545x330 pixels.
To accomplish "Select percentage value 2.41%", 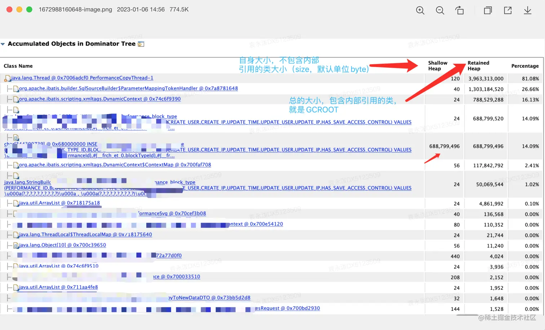I will [x=532, y=166].
